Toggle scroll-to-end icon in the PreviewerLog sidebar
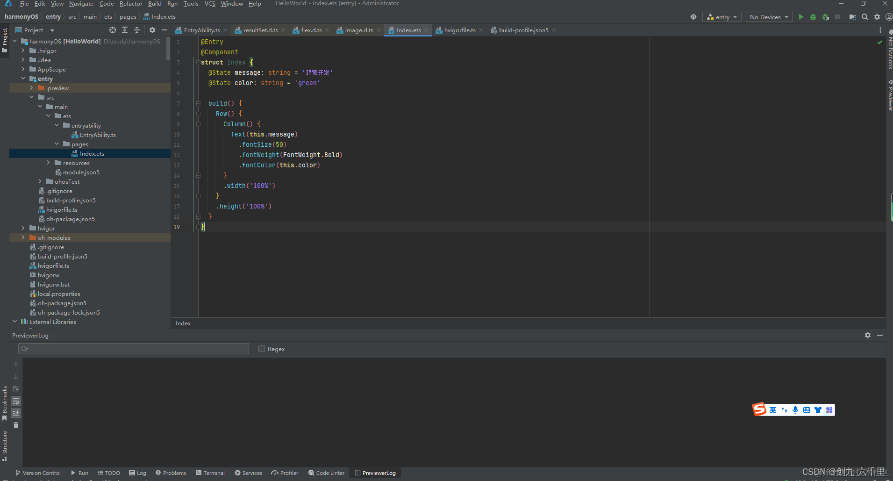Image resolution: width=893 pixels, height=481 pixels. (x=16, y=413)
